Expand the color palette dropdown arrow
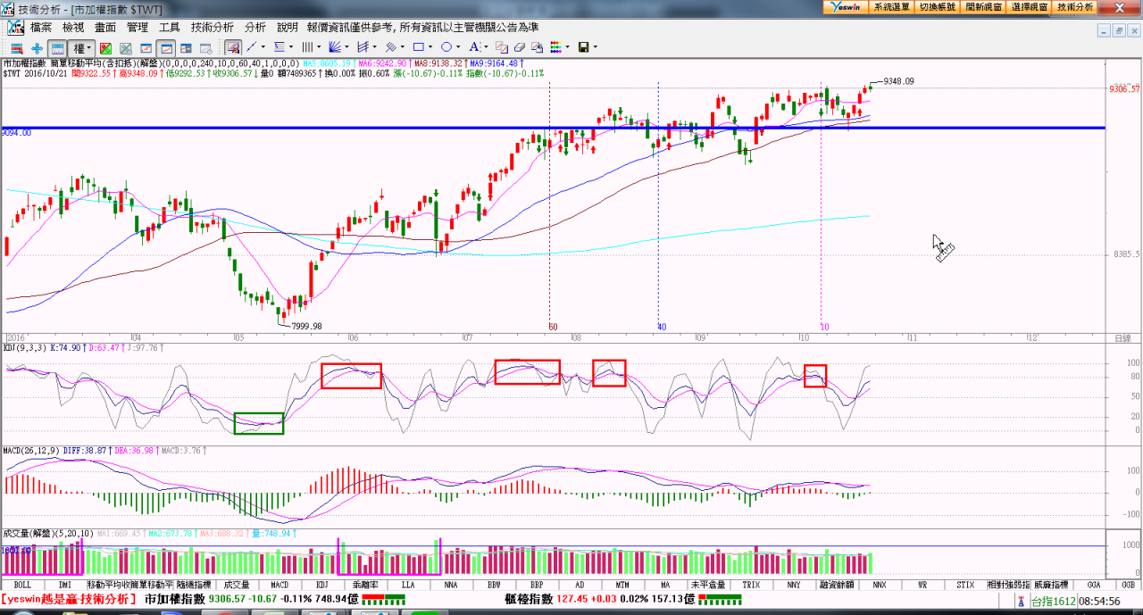This screenshot has width=1143, height=615. coord(567,47)
